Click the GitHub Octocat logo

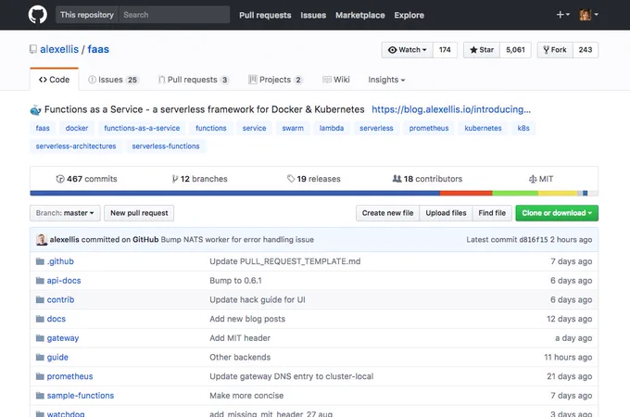(x=38, y=15)
